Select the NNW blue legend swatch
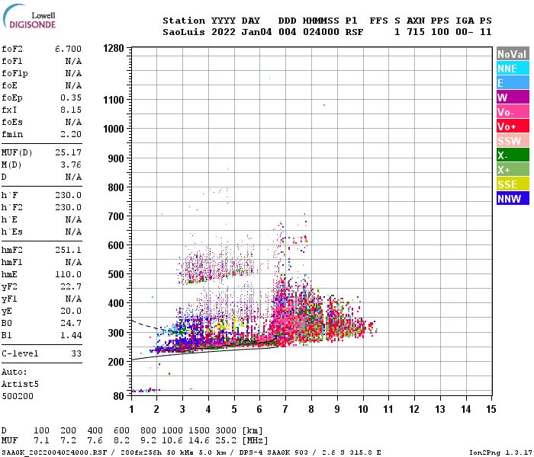 click(x=513, y=199)
